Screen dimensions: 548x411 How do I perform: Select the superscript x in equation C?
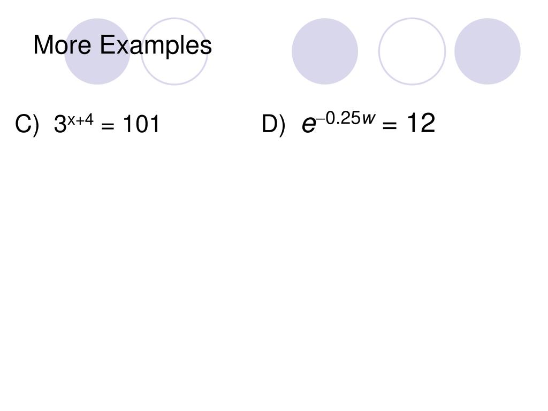(x=71, y=120)
